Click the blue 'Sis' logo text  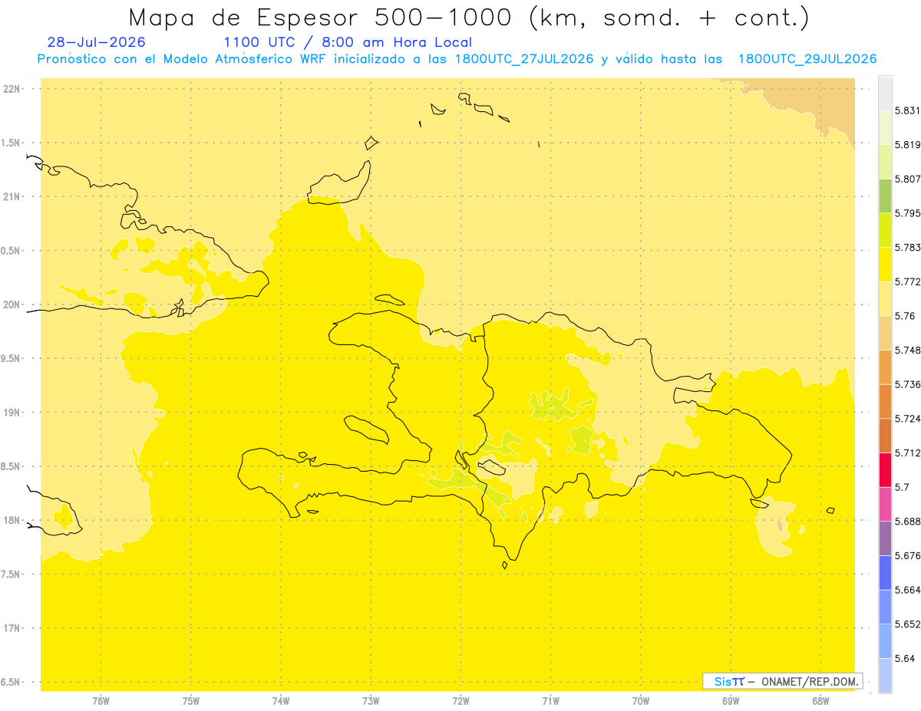(722, 681)
